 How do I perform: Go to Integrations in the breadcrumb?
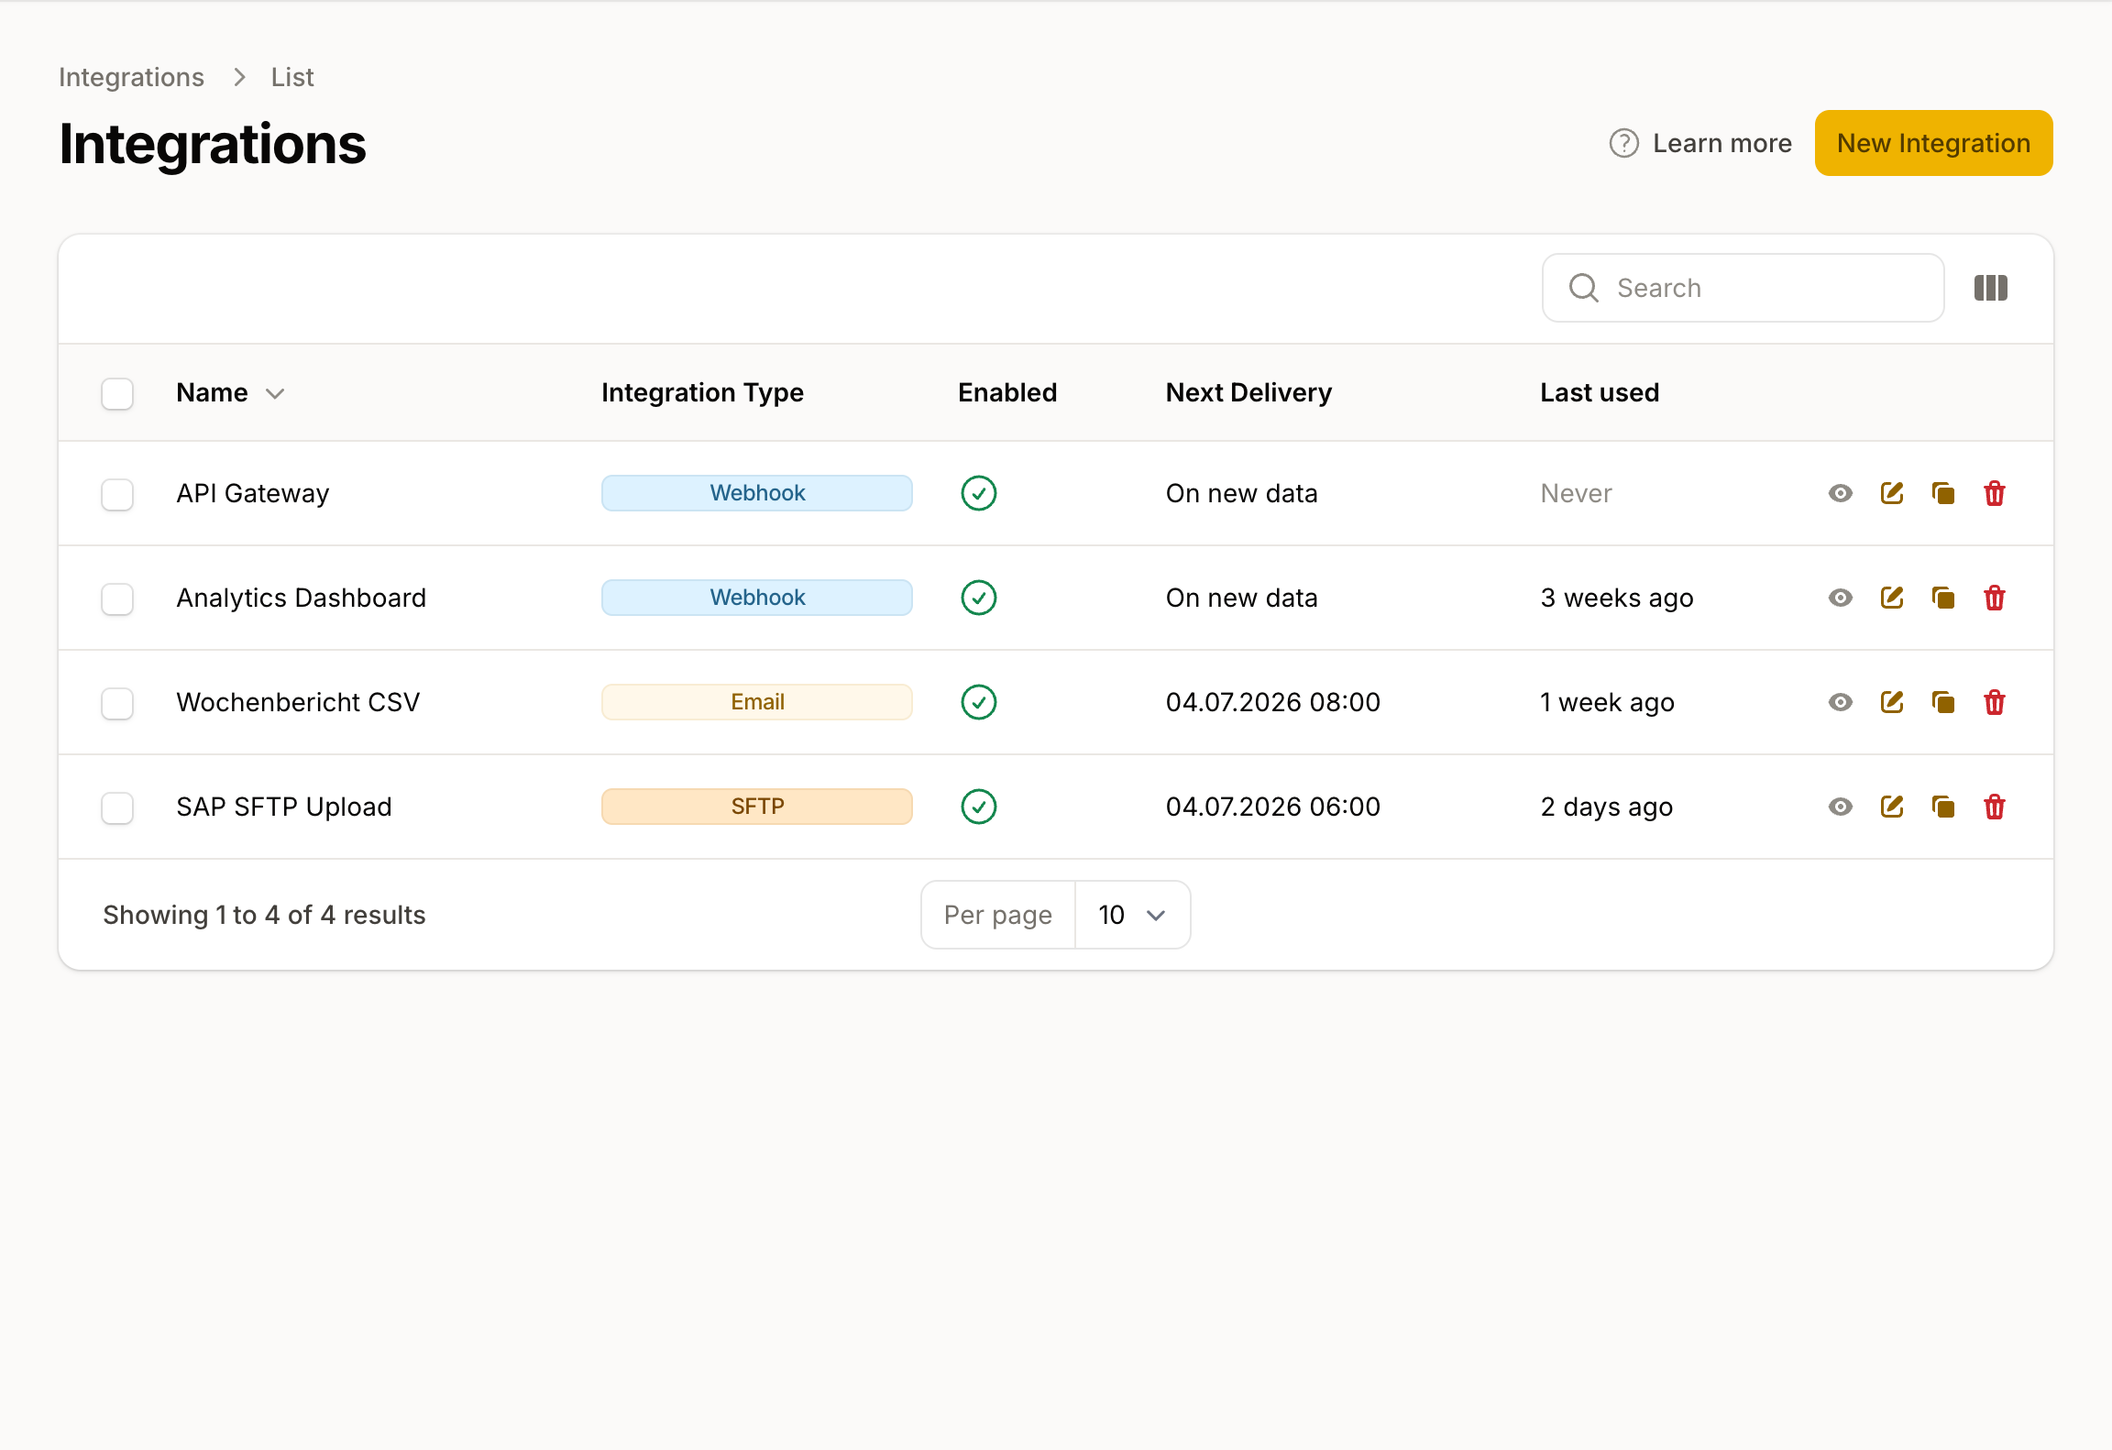point(131,77)
